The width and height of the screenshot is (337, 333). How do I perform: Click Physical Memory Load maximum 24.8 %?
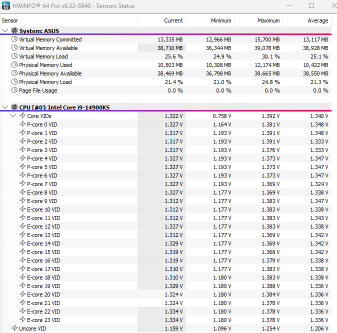coord(271,82)
